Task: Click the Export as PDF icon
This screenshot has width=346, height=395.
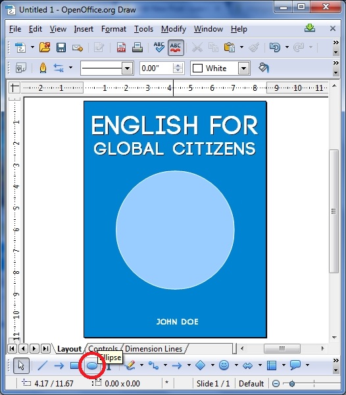Action: point(121,47)
